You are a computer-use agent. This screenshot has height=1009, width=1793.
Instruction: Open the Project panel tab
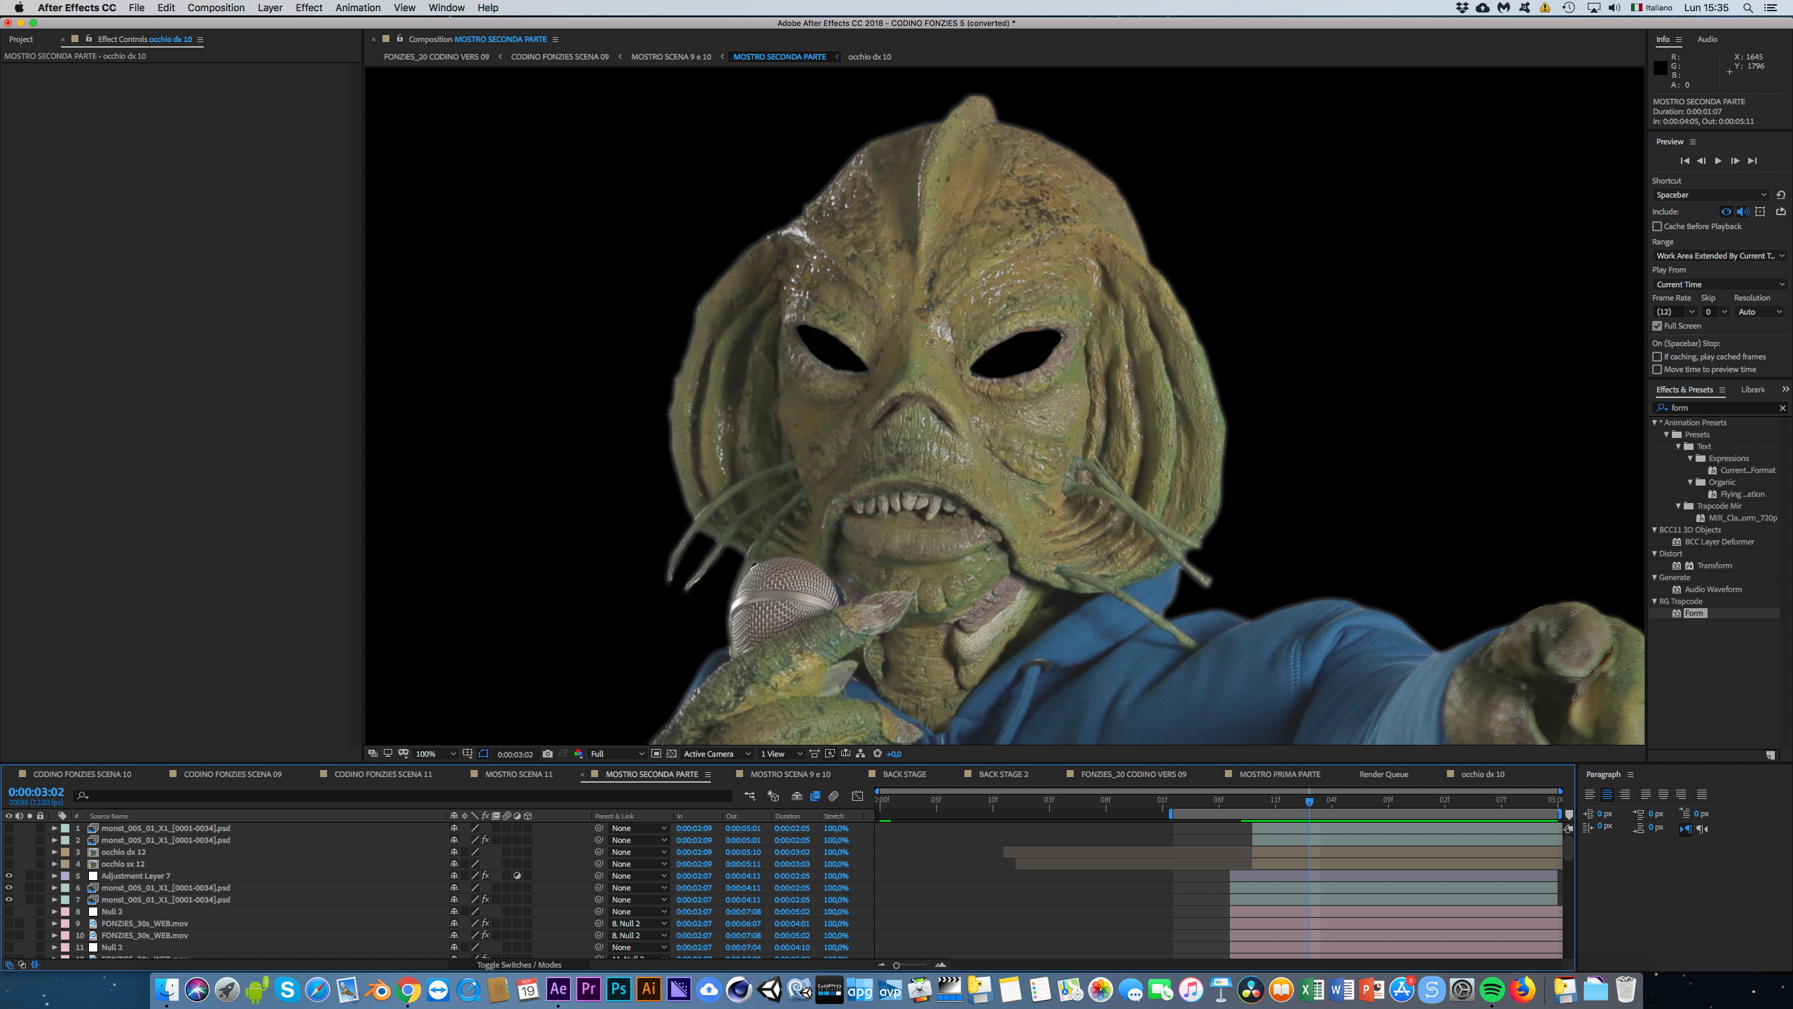click(21, 39)
